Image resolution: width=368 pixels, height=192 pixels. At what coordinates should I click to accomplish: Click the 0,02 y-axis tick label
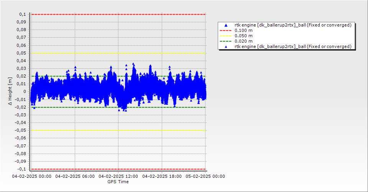[21, 76]
